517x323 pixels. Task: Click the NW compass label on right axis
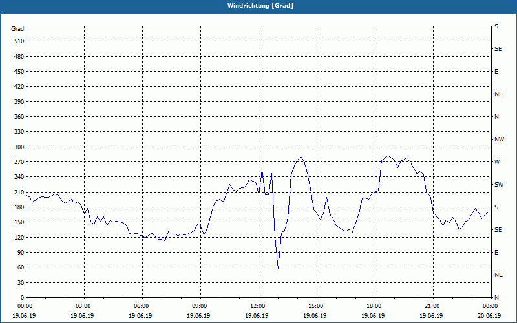click(x=499, y=140)
